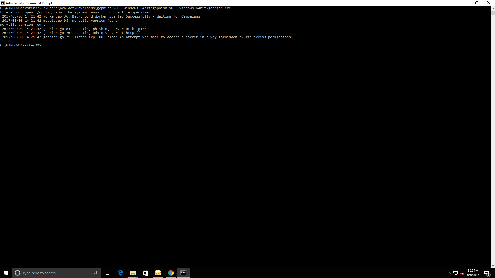Open the Action Center notifications
This screenshot has height=278, width=495.
tap(487, 273)
